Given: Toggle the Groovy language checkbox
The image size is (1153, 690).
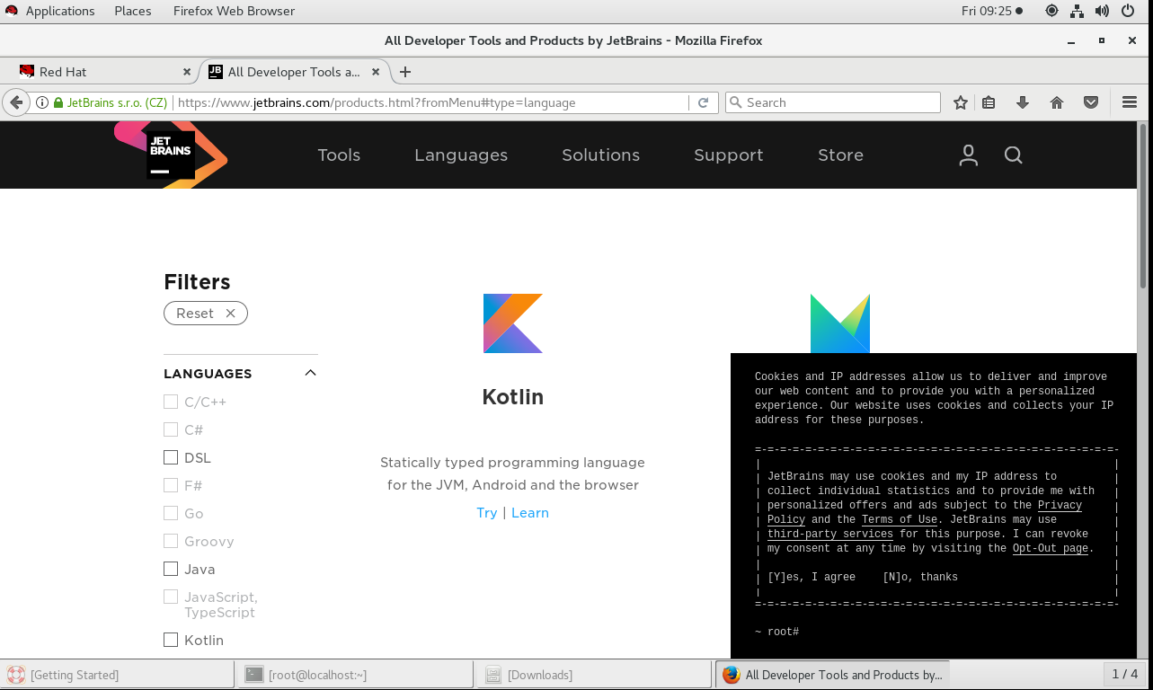Looking at the screenshot, I should coord(171,541).
